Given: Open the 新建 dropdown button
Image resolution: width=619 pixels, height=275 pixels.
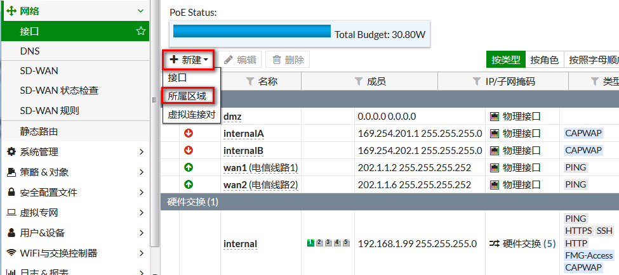Looking at the screenshot, I should [x=189, y=60].
